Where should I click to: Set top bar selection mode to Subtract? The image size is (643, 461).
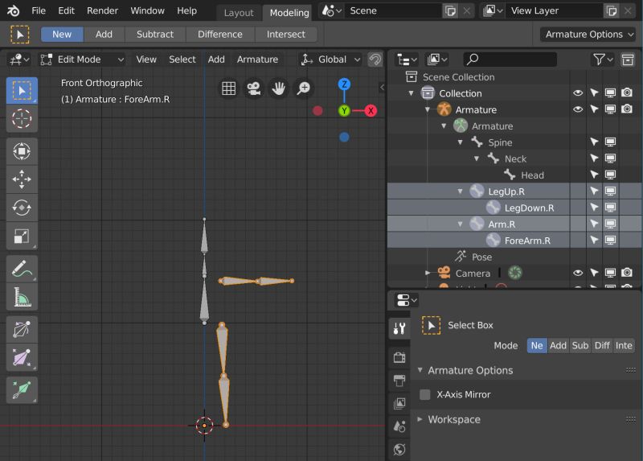(155, 35)
